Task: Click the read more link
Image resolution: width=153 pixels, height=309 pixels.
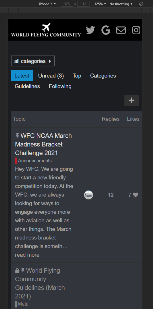Action: tap(27, 255)
